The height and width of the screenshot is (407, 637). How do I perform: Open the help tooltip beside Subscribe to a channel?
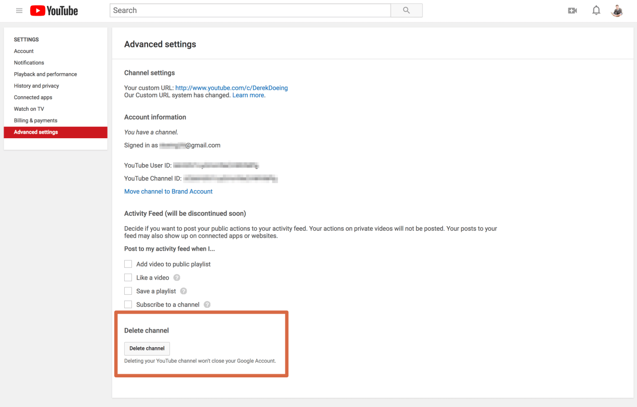pos(207,304)
